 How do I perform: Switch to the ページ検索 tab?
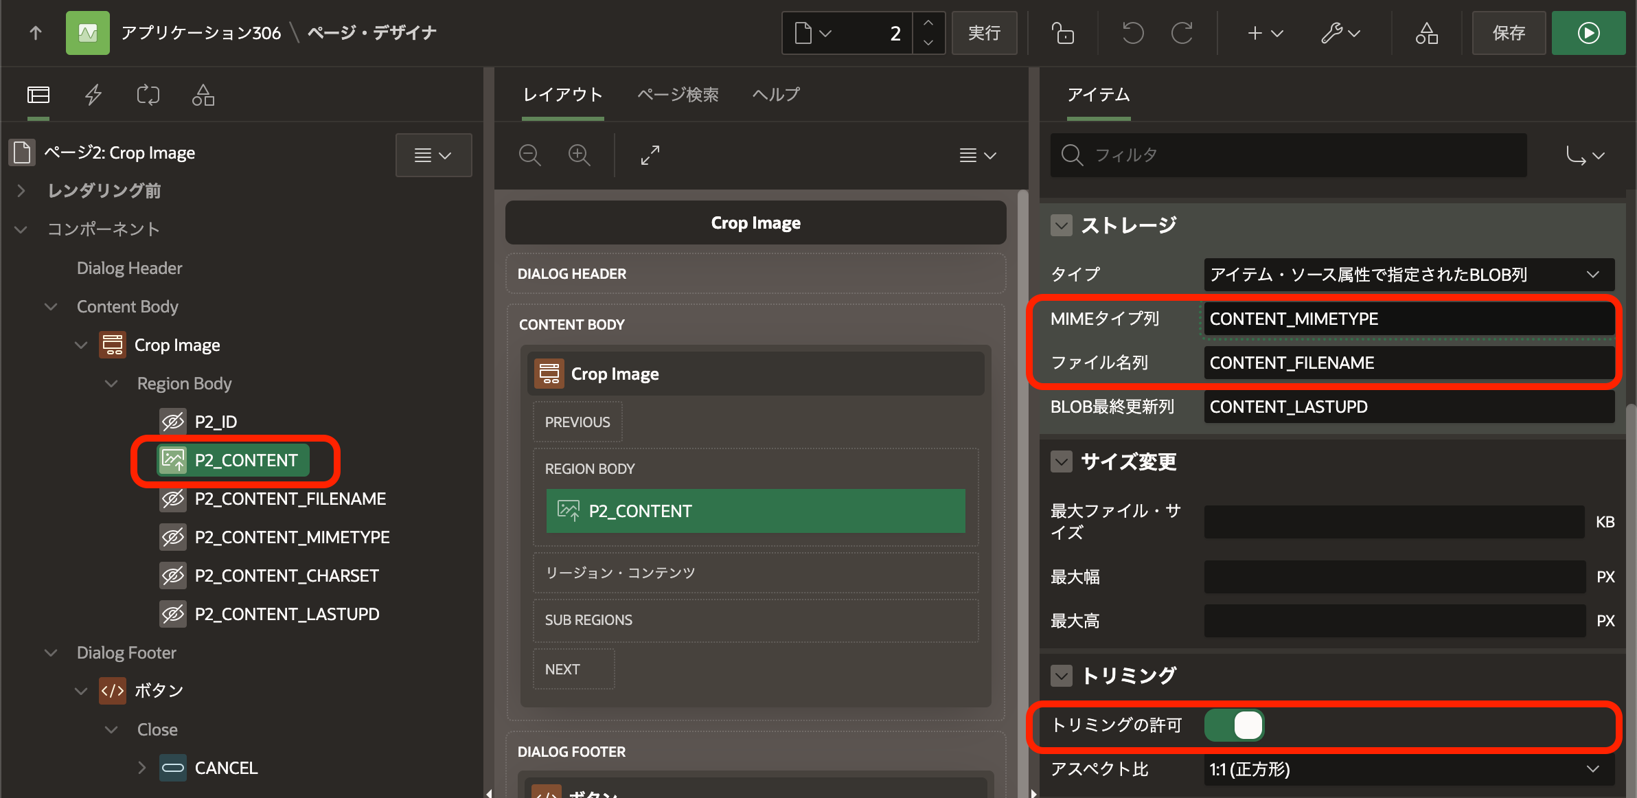point(678,95)
